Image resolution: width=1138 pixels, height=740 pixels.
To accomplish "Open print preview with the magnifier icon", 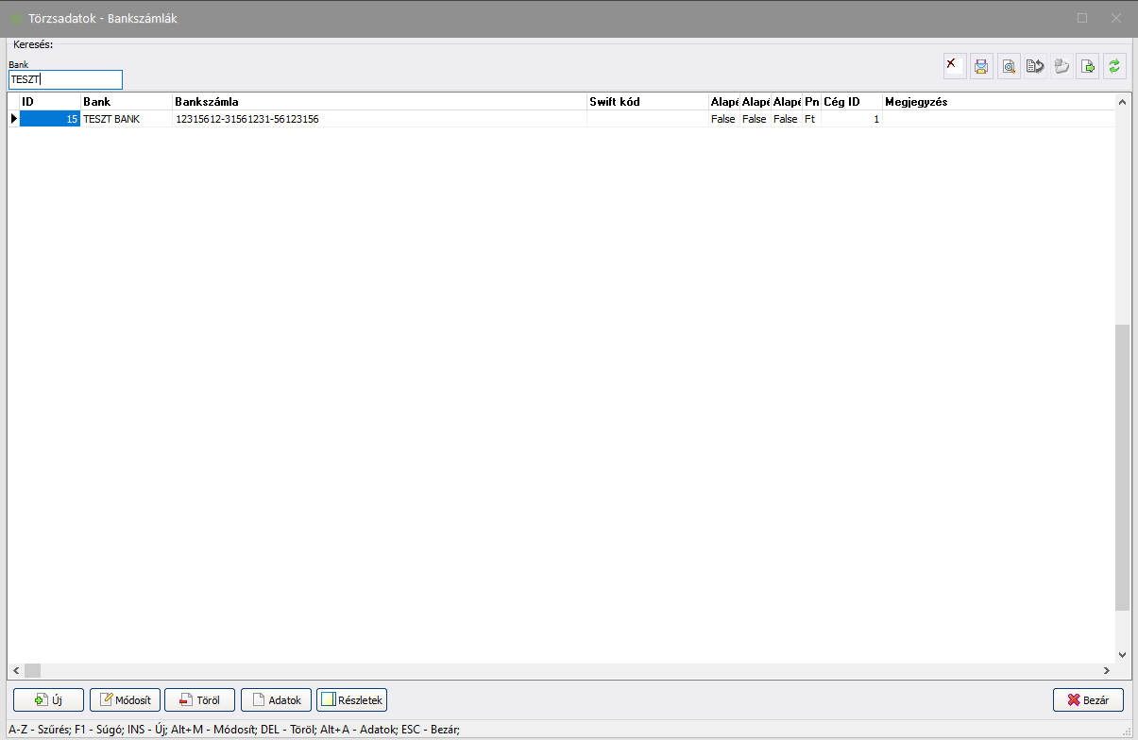I will [1009, 66].
